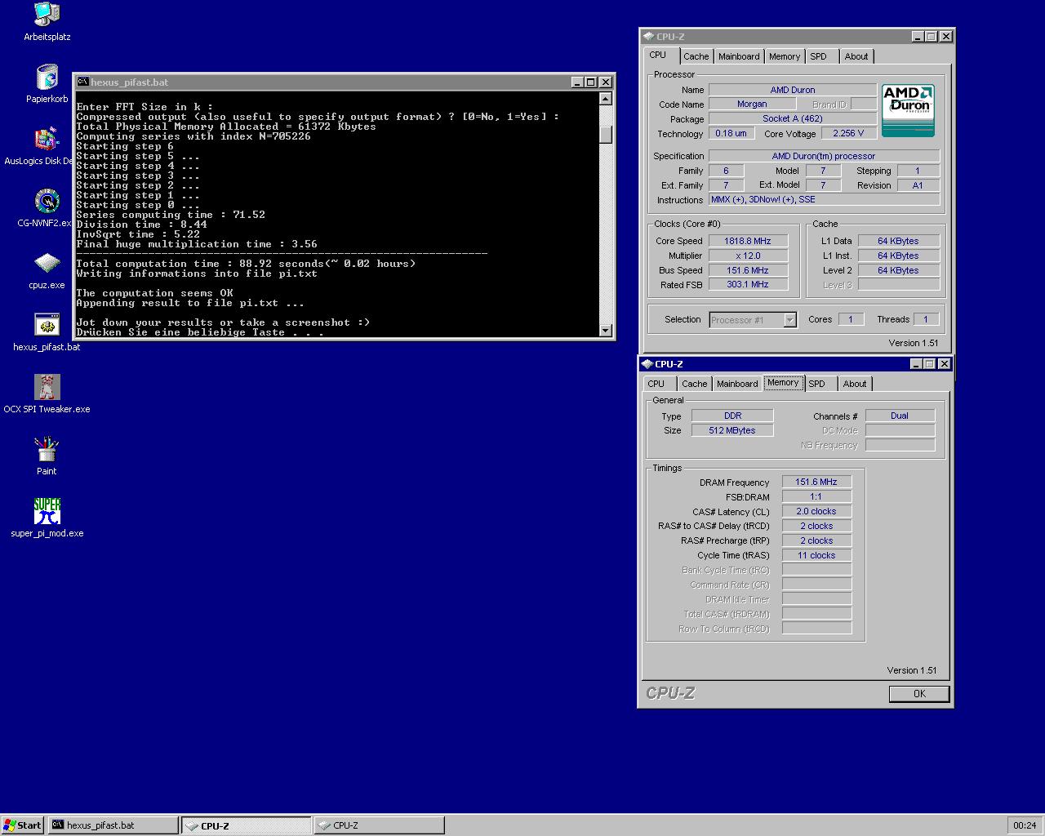The image size is (1045, 836).
Task: Open About tab in upper CPU-Z
Action: click(856, 56)
